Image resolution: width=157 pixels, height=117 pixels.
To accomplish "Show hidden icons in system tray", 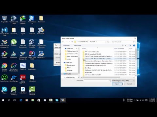I will click(x=134, y=100).
